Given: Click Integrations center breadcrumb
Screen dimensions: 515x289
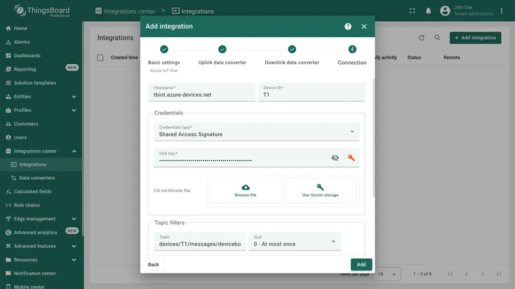Looking at the screenshot, I should [x=125, y=11].
